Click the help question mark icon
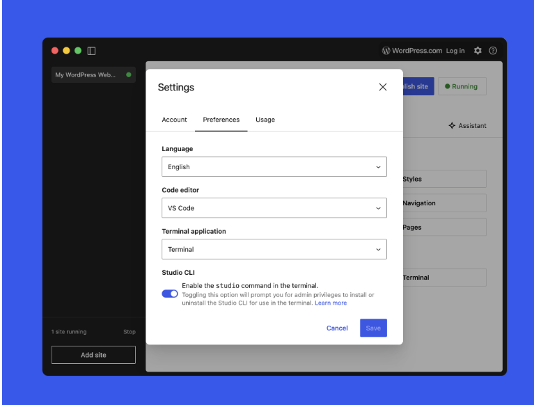Viewport: 534px width, 405px height. (x=493, y=51)
